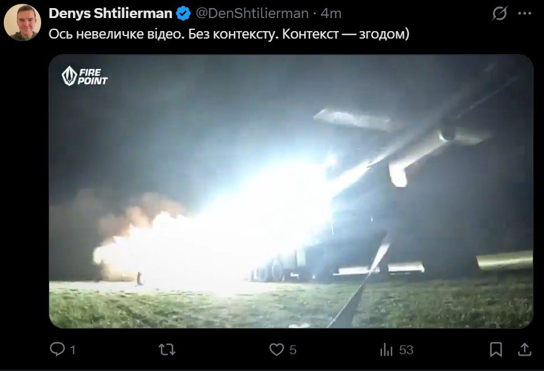Viewport: 544px width, 371px height.
Task: Bookmark this tweet
Action: [496, 349]
